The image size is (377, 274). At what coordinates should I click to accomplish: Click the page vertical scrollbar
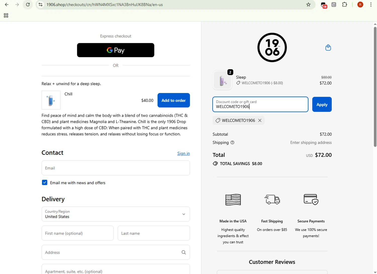pos(375,86)
